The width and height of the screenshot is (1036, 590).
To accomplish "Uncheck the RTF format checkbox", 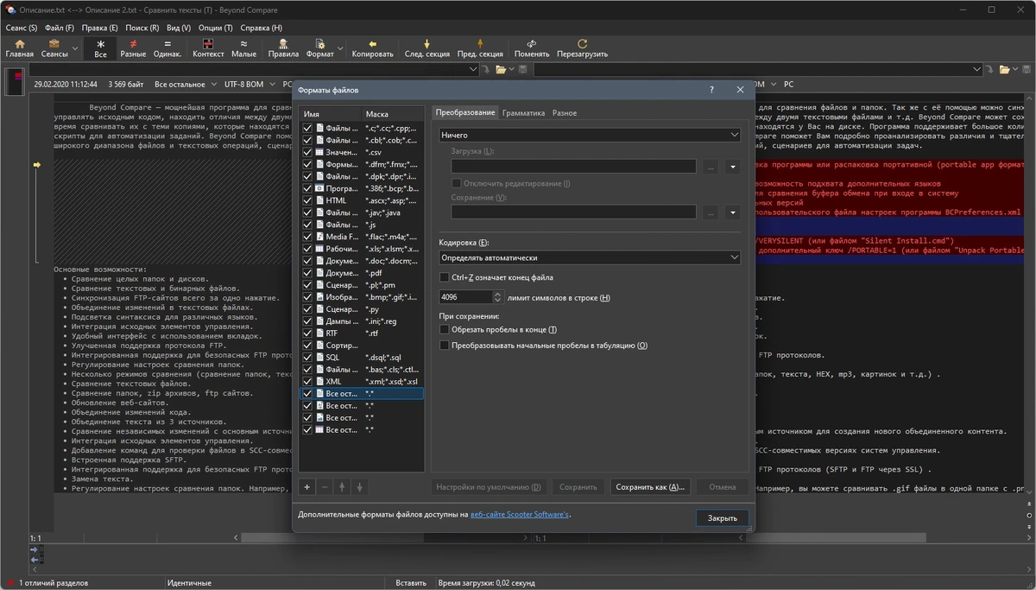I will click(307, 333).
